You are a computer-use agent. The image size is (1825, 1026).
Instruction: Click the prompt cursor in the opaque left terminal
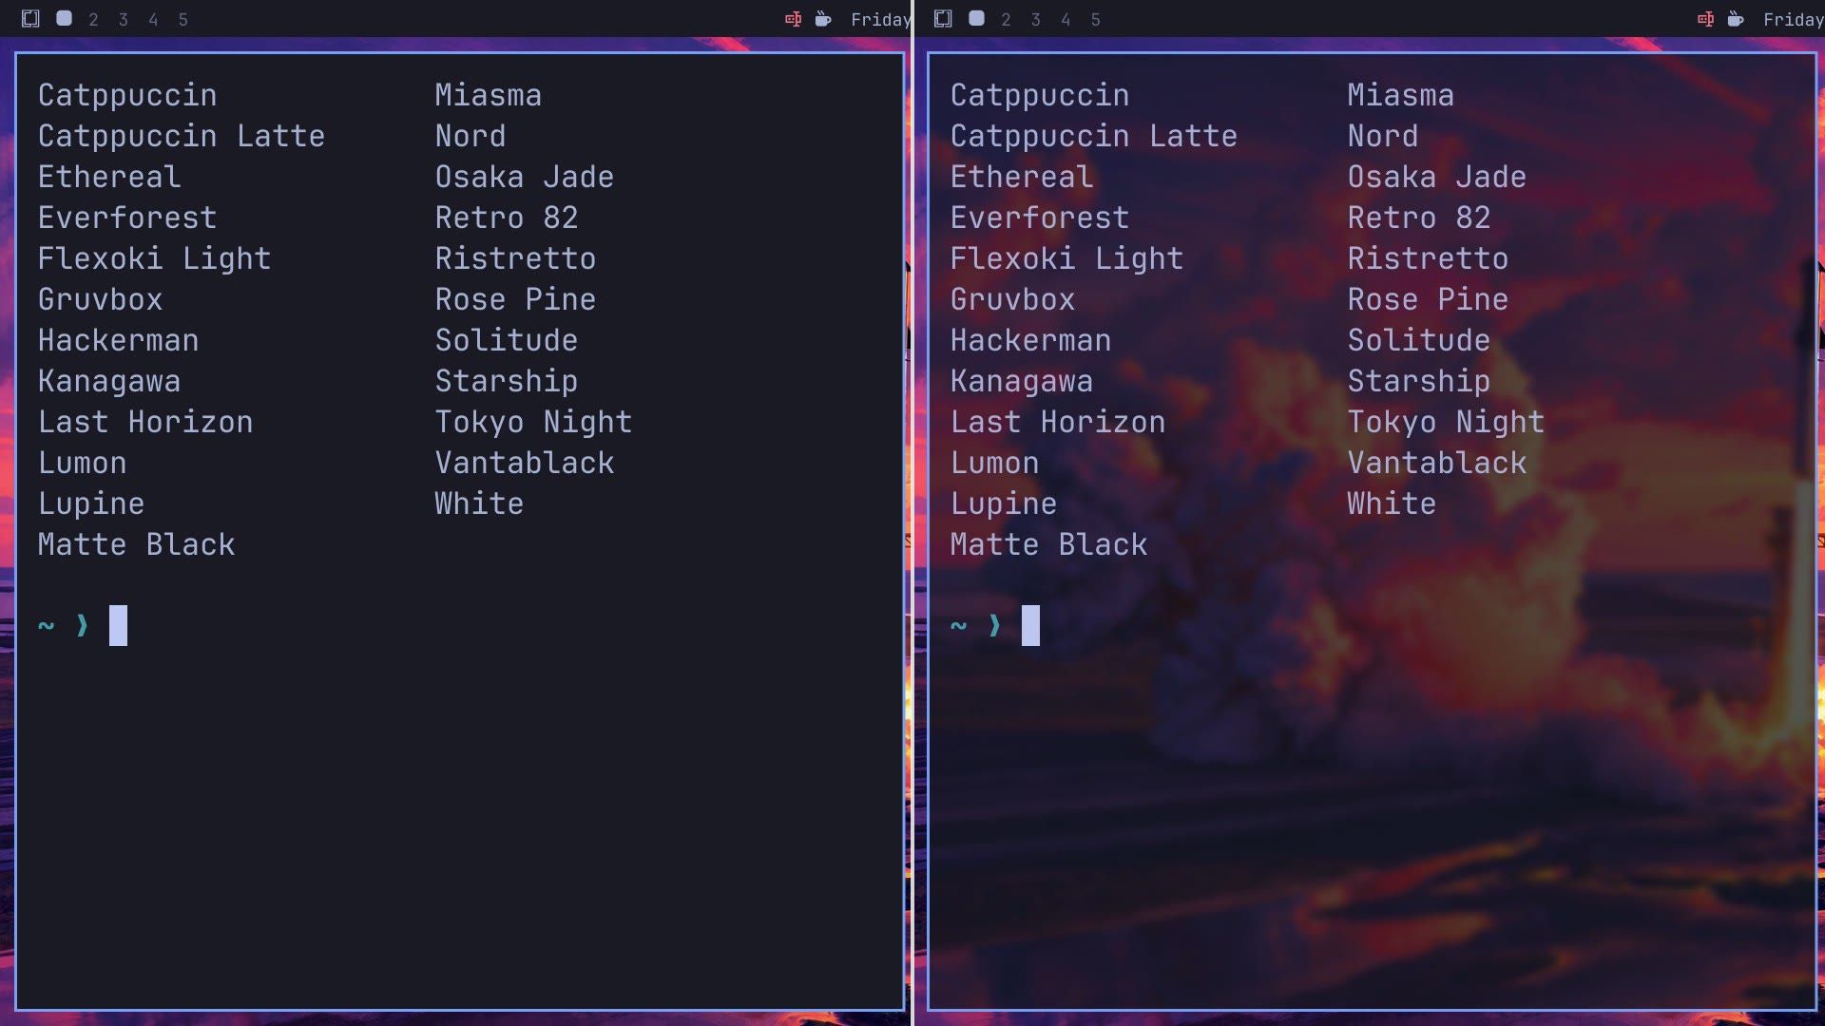click(118, 625)
